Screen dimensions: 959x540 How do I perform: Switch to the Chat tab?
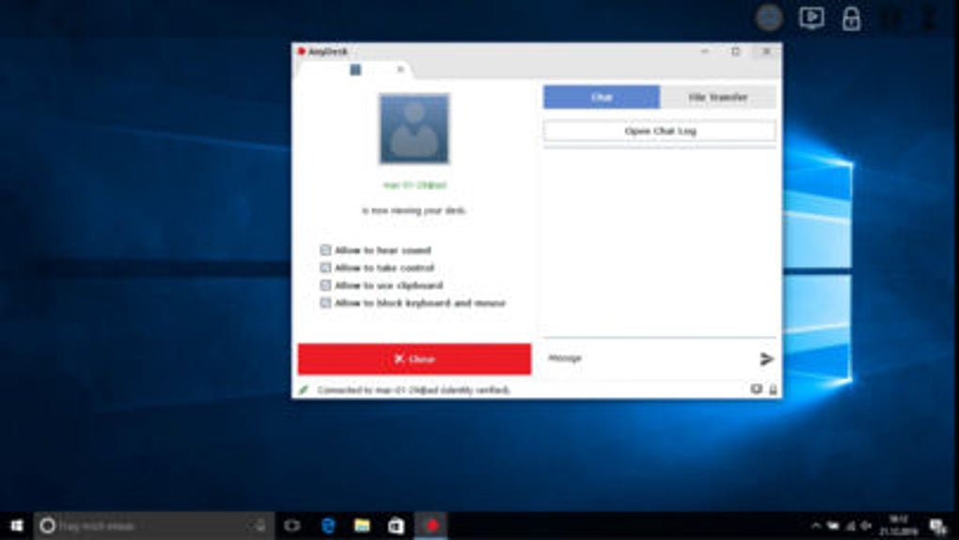[x=601, y=97]
